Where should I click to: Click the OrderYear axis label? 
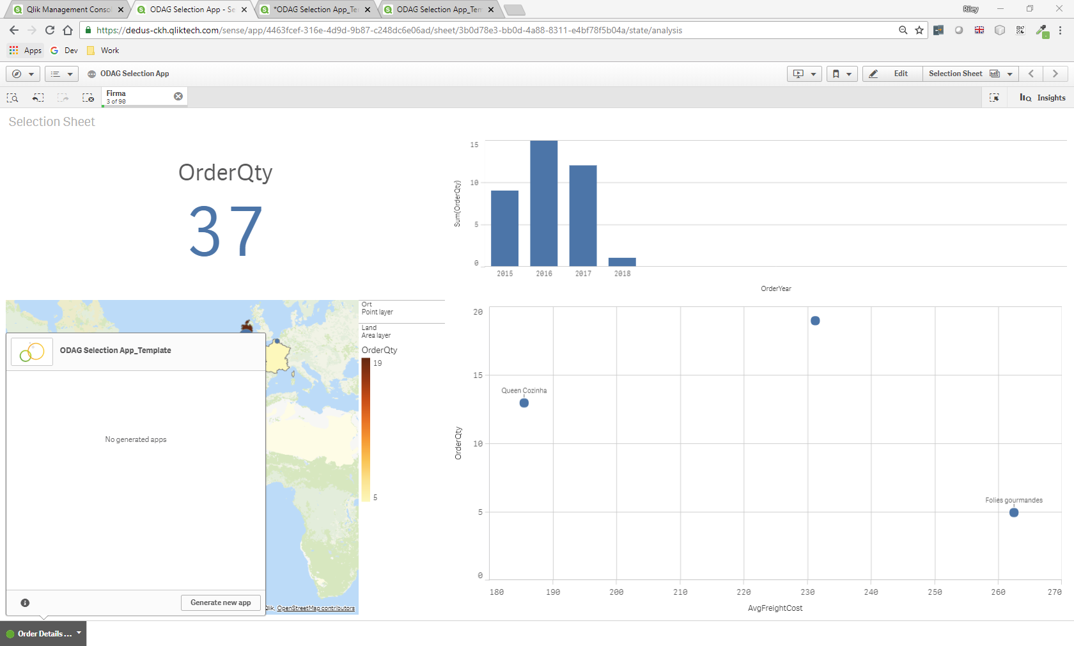pyautogui.click(x=776, y=288)
